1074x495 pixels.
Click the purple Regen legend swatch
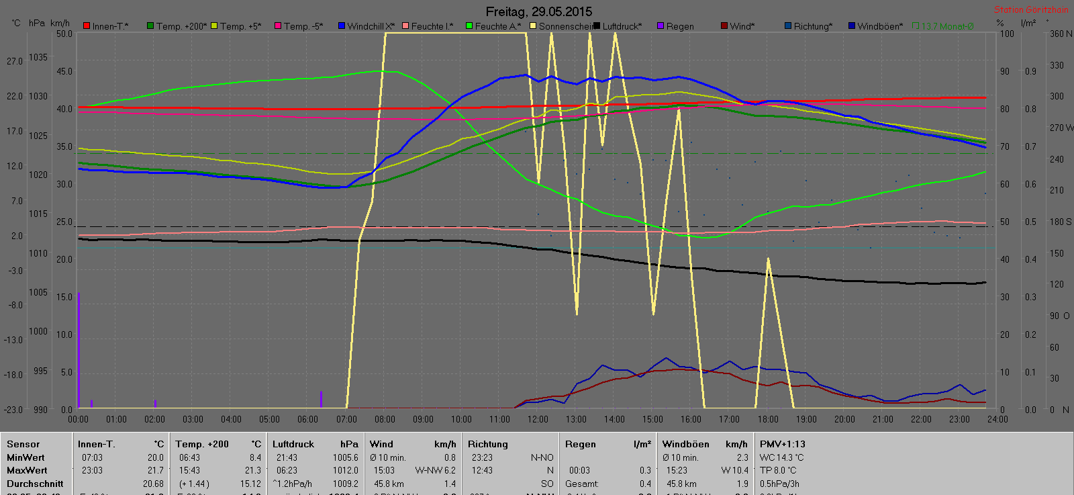[x=661, y=26]
